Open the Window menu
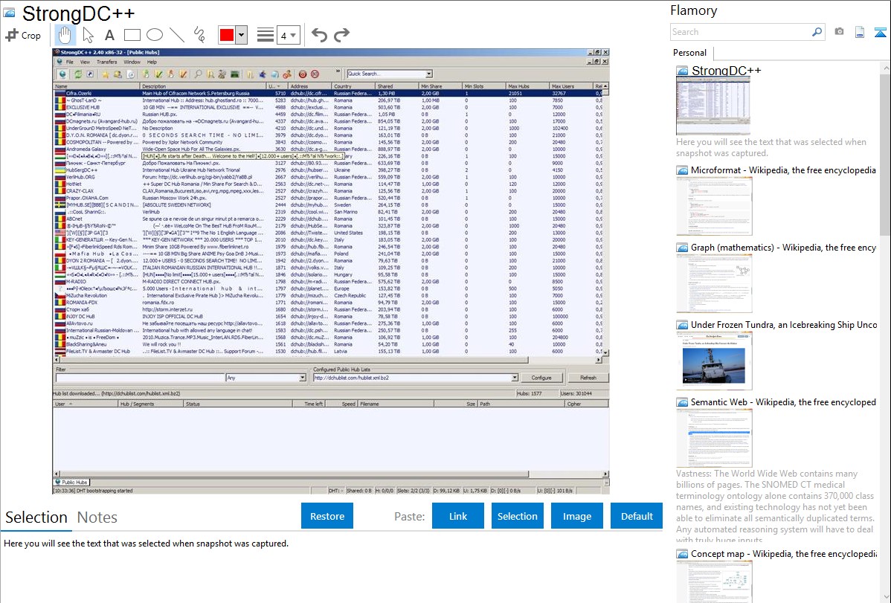This screenshot has width=891, height=603. click(132, 62)
